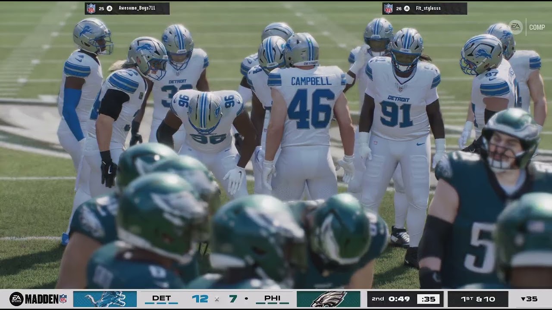Click the NFL shield beside Awesome_Boys711

(91, 8)
